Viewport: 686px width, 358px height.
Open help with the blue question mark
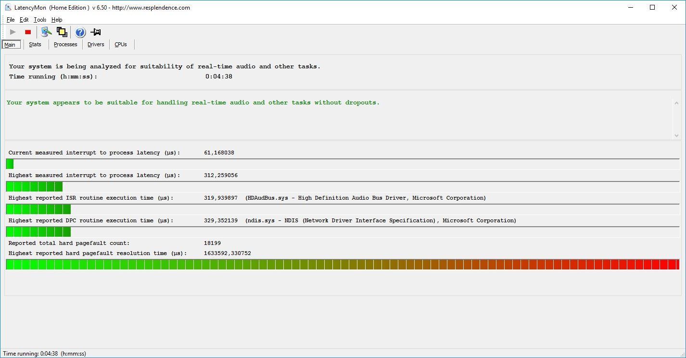click(x=80, y=32)
